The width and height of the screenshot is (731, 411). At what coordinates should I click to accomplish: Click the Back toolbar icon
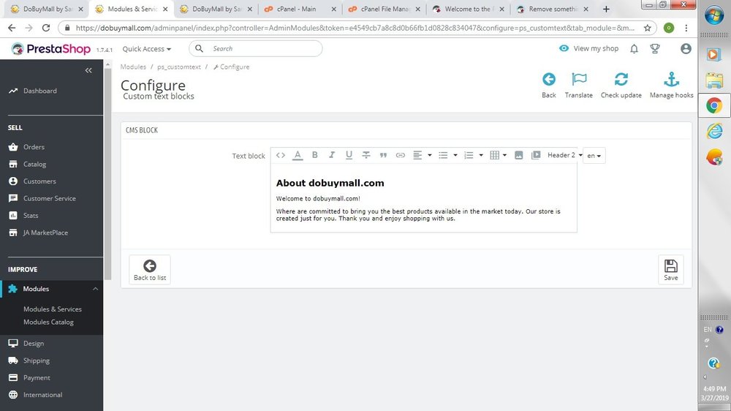(x=549, y=85)
